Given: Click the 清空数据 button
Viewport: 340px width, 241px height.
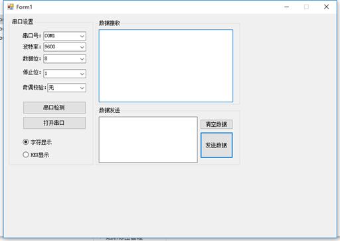Looking at the screenshot, I should [216, 124].
